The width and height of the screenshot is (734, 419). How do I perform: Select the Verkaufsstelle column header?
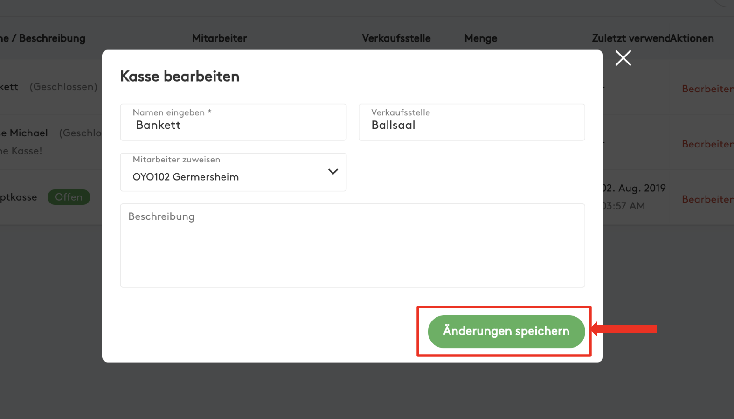[x=396, y=38]
